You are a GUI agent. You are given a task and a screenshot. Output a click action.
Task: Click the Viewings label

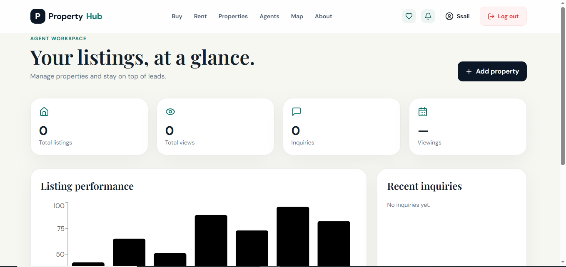point(429,142)
